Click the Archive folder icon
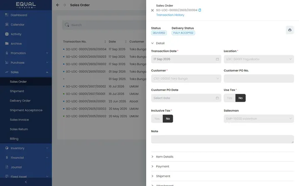Screen dimensions: 299x186 coord(7,43)
